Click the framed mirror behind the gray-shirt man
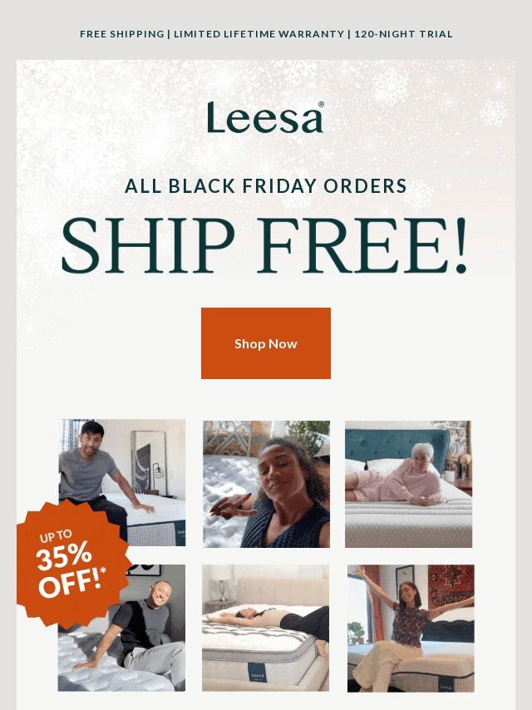The width and height of the screenshot is (532, 710). 148,457
